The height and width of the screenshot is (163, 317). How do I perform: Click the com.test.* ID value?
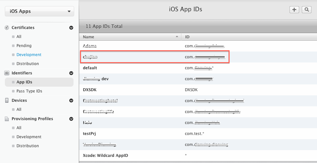[x=195, y=134]
